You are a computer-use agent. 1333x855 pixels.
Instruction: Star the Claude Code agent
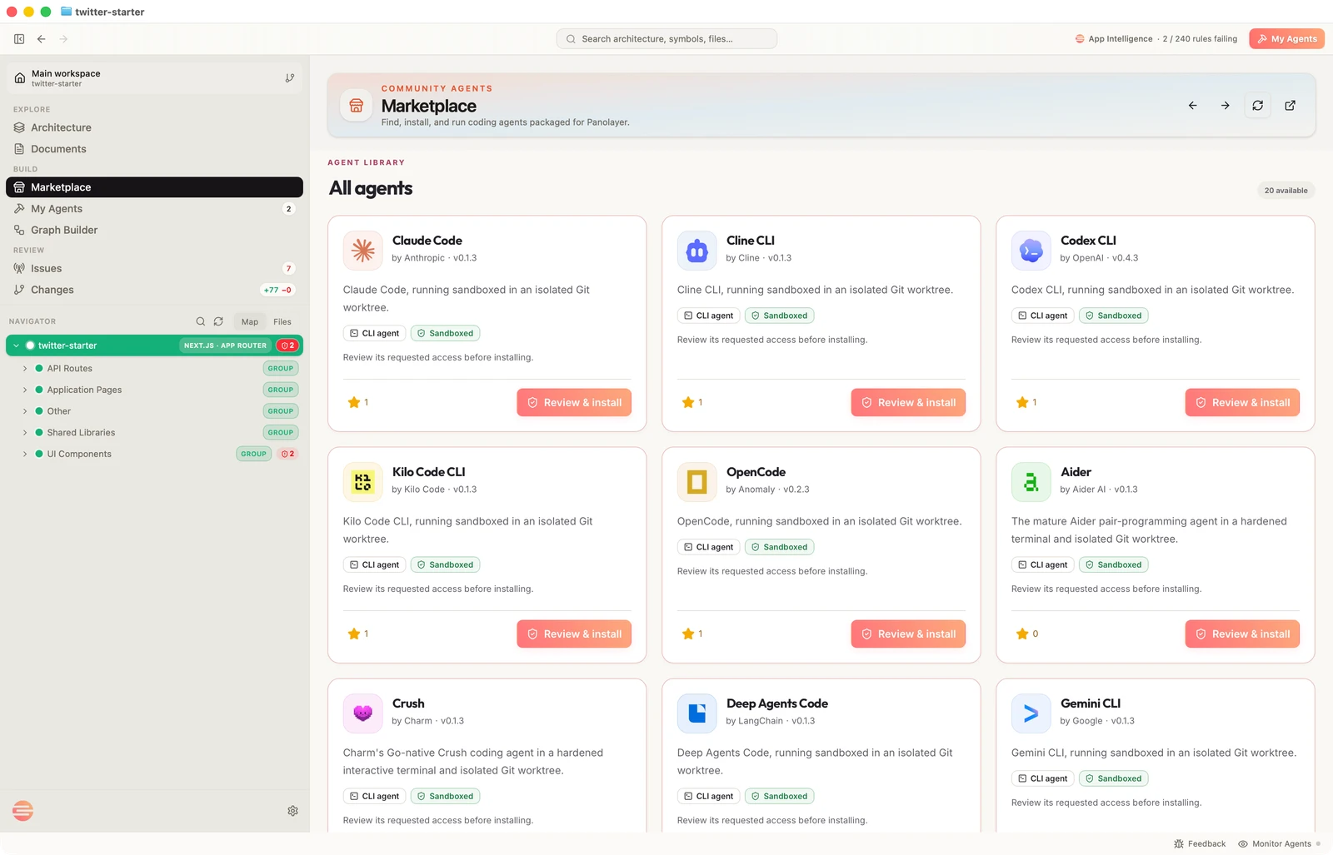(x=354, y=403)
